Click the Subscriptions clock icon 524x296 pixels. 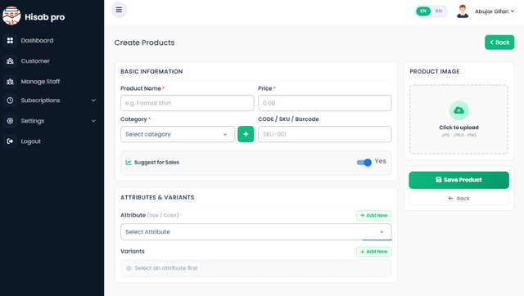point(10,100)
